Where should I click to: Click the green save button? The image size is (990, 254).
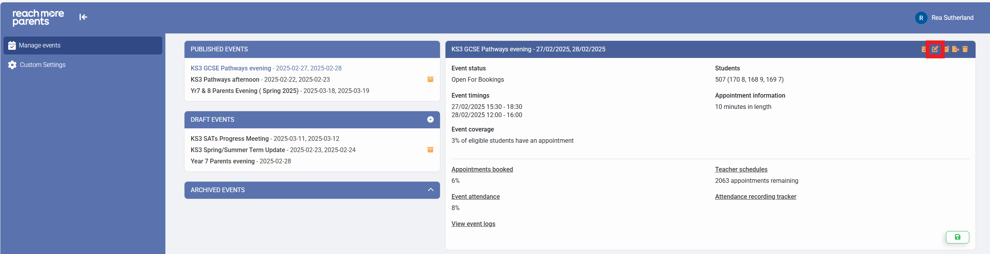pyautogui.click(x=957, y=237)
